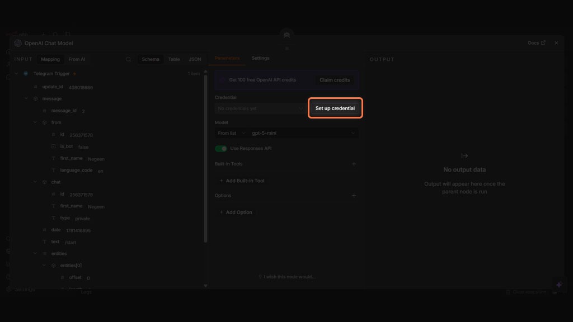Viewport: 573px width, 322px height.
Task: Click the list icon beside entities
Action: click(45, 253)
